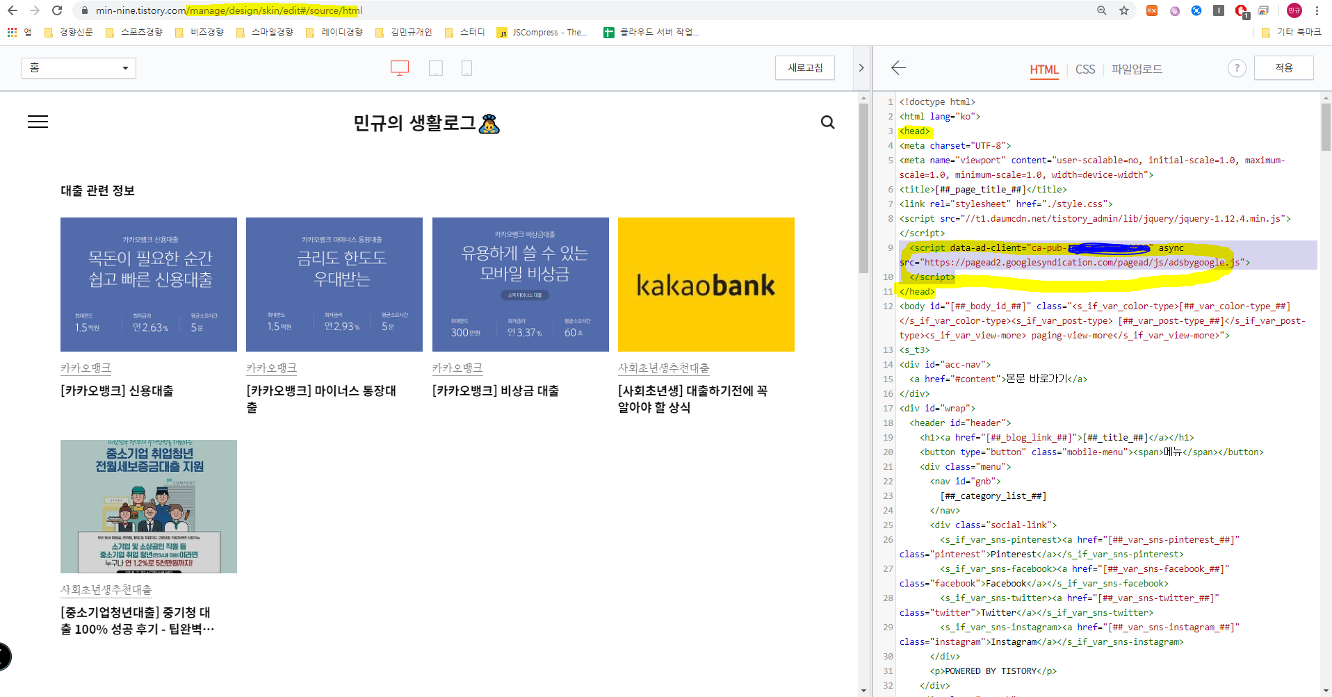Click the purple extension icon

tap(1175, 10)
